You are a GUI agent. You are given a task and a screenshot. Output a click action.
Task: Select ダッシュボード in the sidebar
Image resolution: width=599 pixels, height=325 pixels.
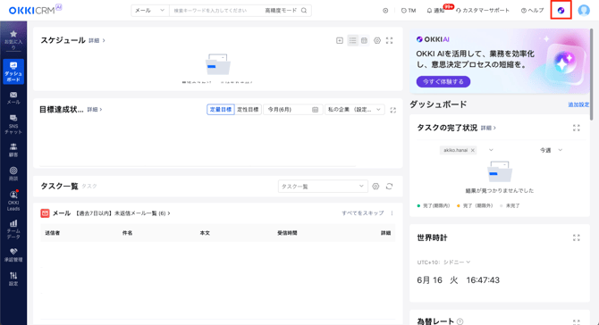click(x=13, y=71)
